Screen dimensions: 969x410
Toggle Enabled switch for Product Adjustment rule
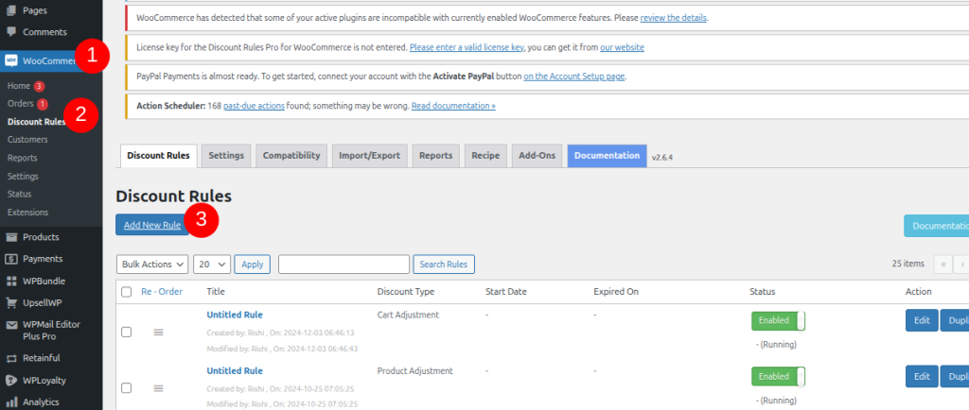(x=778, y=377)
